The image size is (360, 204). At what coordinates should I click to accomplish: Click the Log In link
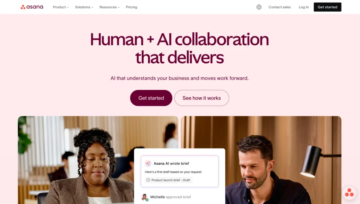pos(303,7)
